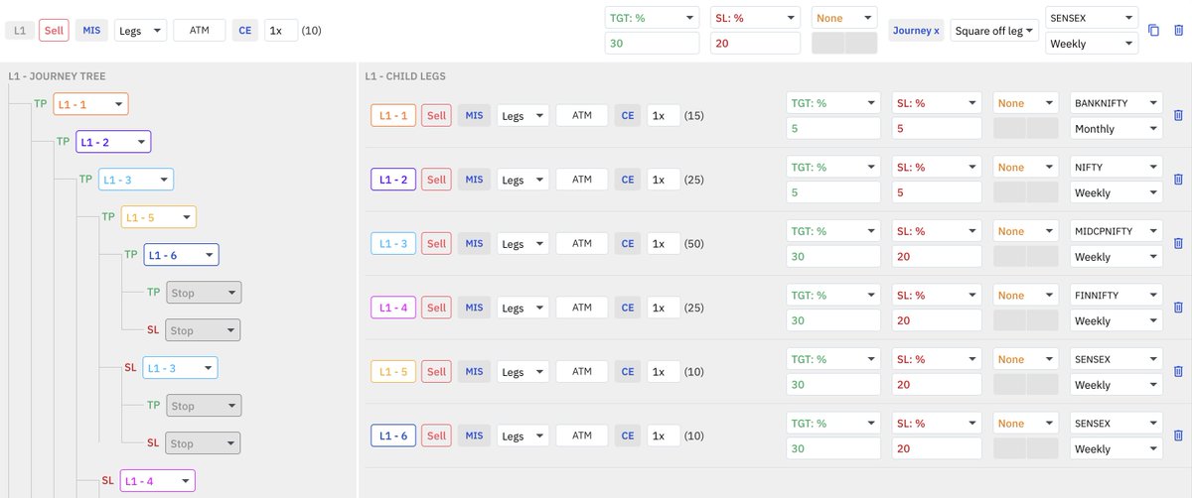Image resolution: width=1192 pixels, height=498 pixels.
Task: Toggle MIS on child leg L1 - 2
Action: (x=474, y=180)
